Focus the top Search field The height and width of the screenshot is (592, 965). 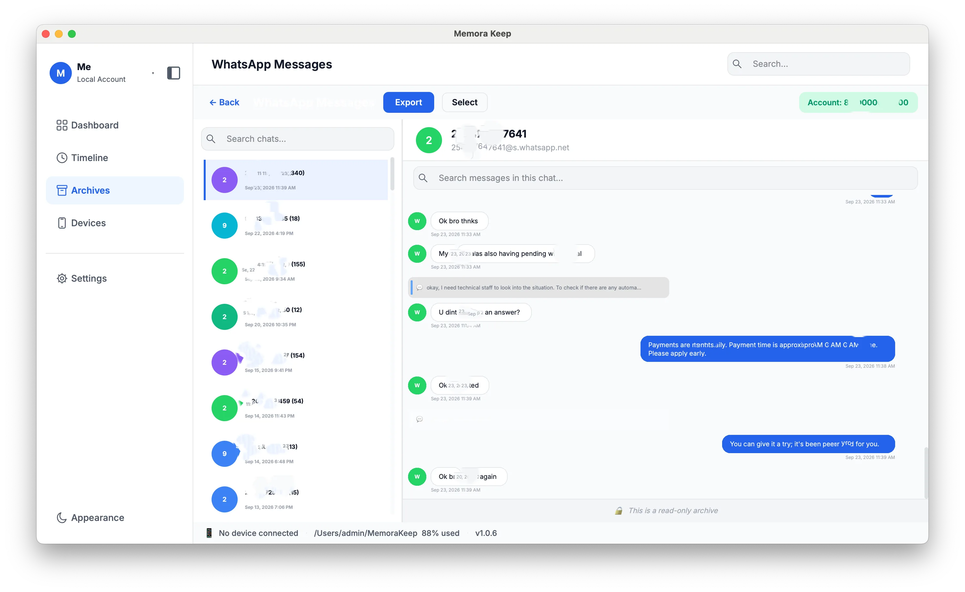pyautogui.click(x=818, y=64)
